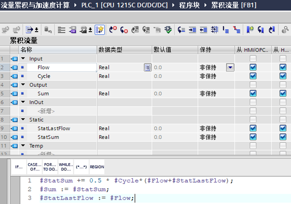Screen dimensions: 291x204
Task: Click the first grayed block navigation icon
Action: pyautogui.click(x=135, y=29)
